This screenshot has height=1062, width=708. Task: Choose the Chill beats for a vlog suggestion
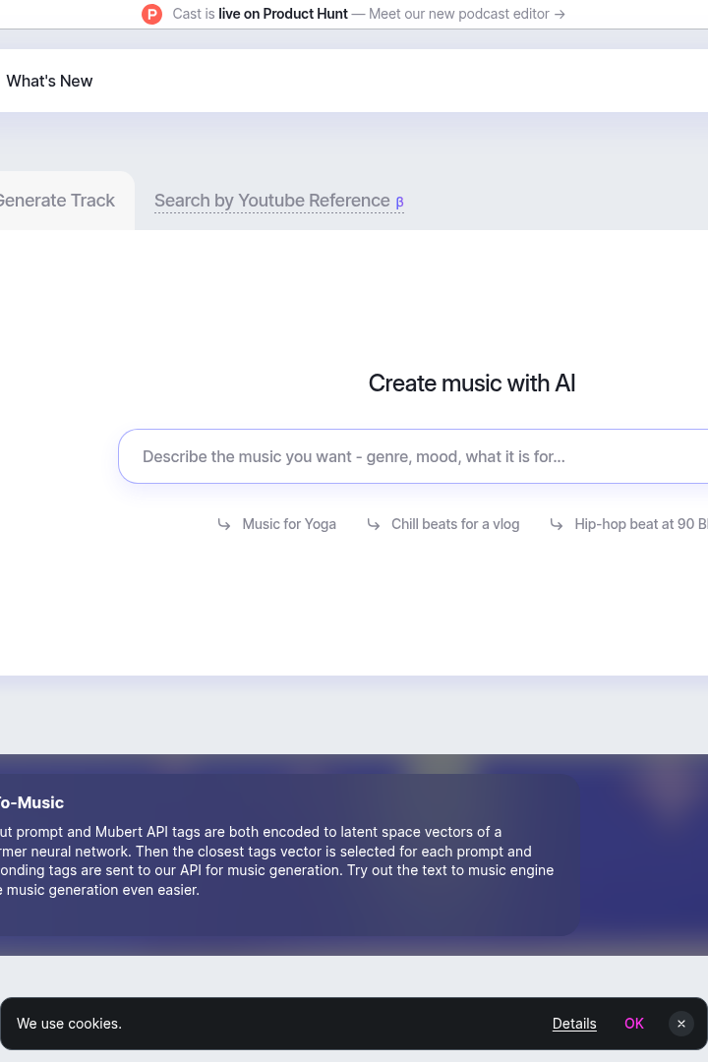[x=455, y=523]
